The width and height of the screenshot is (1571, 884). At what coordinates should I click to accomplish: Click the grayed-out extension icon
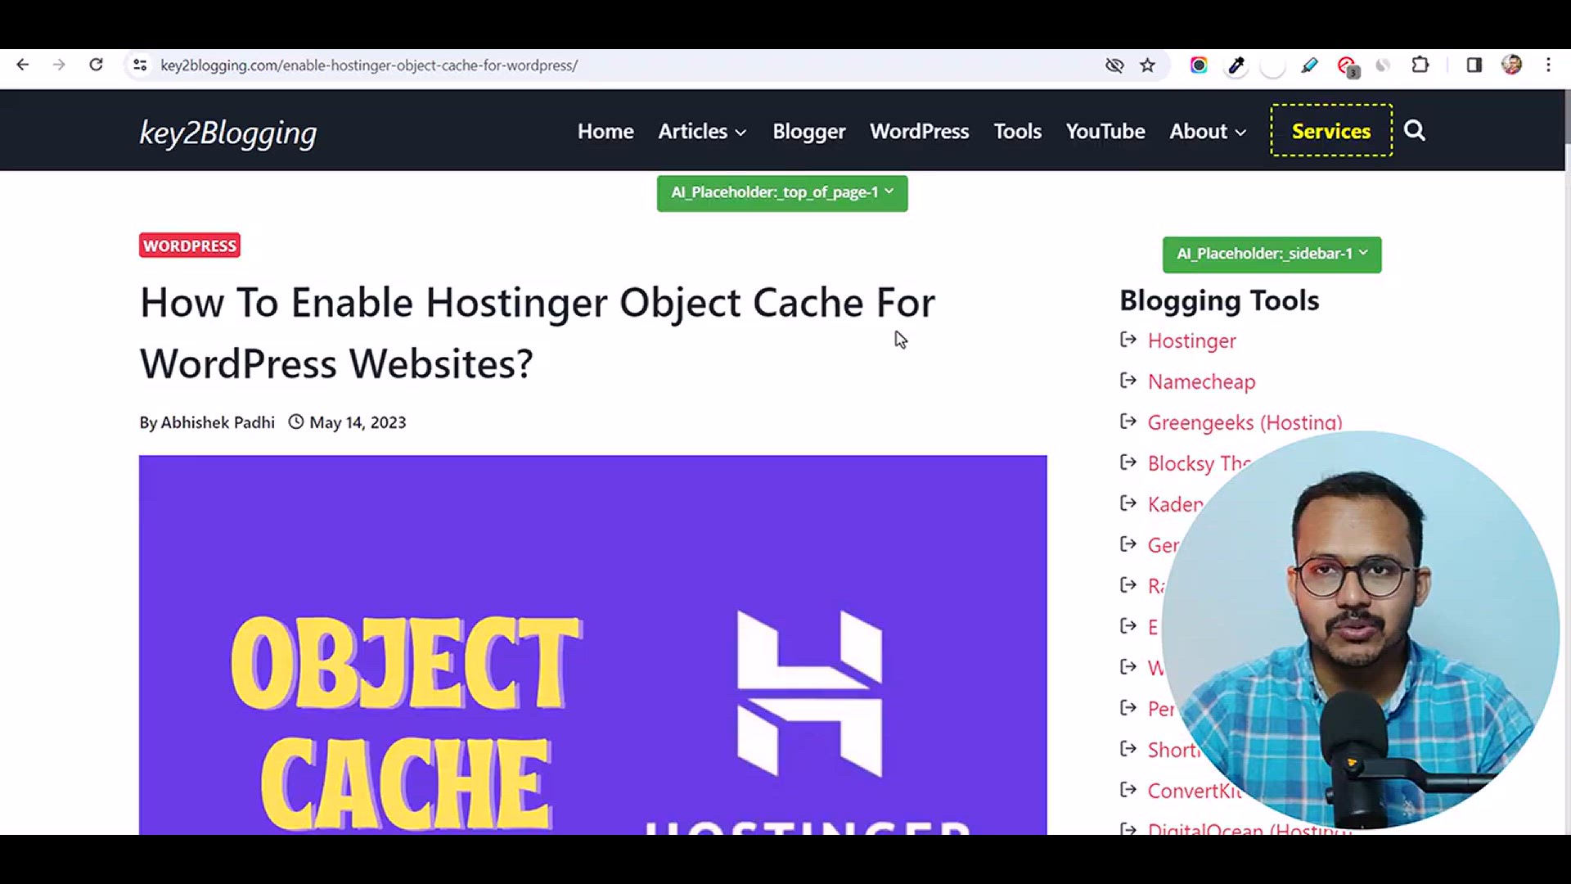tap(1383, 65)
